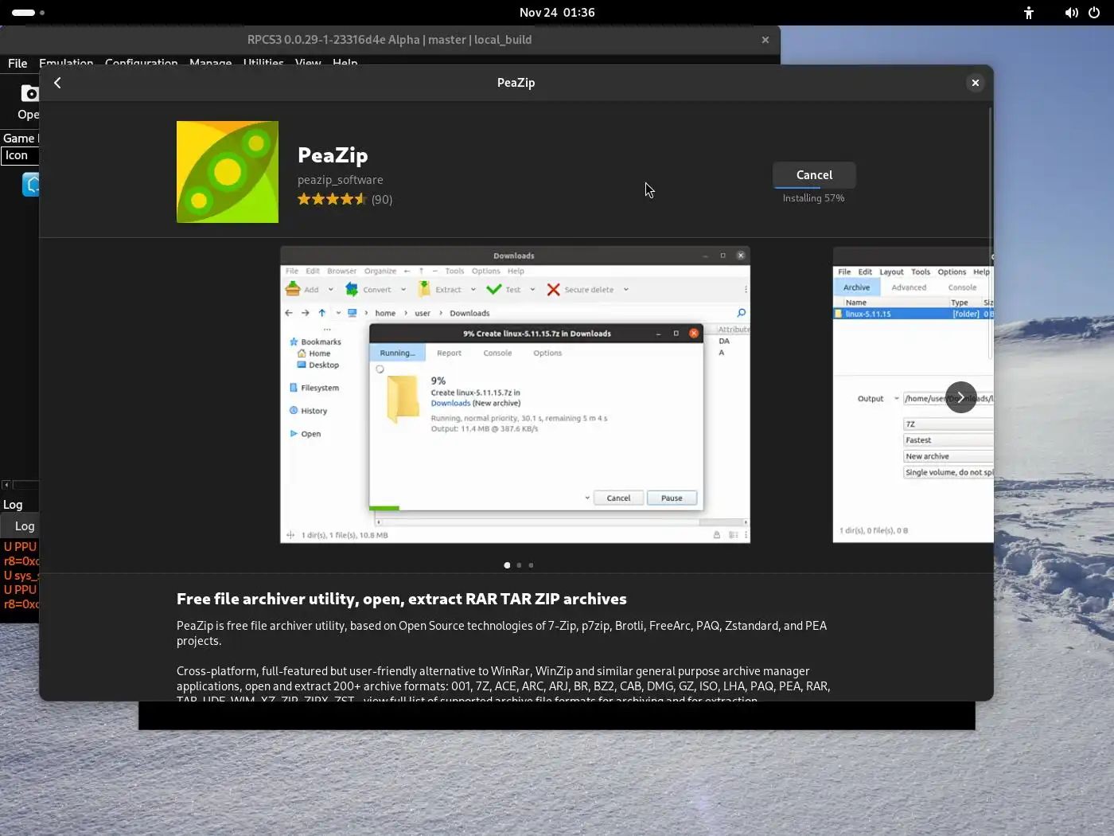Go back using the header arrow

[x=57, y=83]
